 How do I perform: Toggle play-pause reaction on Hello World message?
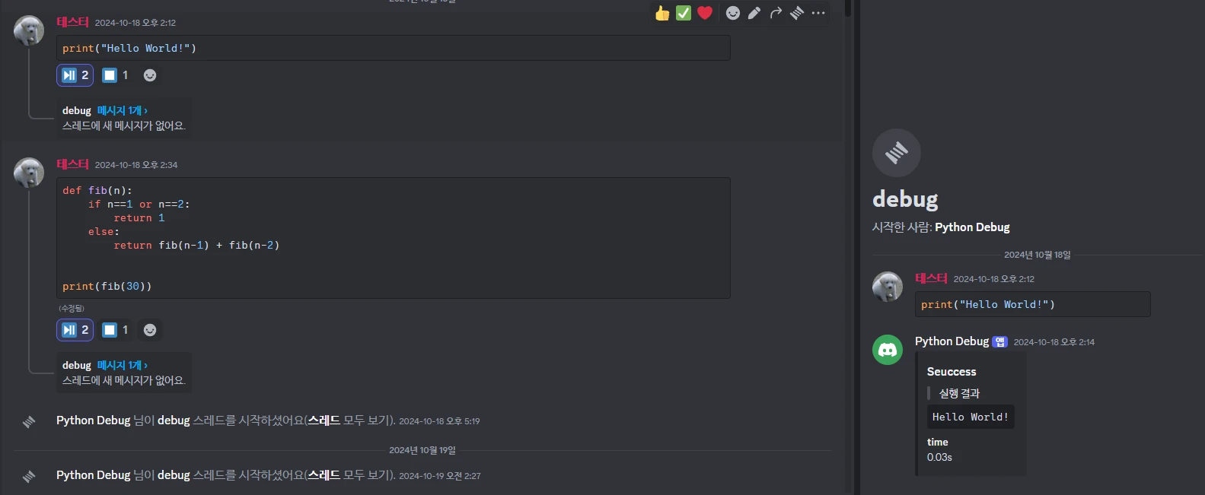pos(75,75)
